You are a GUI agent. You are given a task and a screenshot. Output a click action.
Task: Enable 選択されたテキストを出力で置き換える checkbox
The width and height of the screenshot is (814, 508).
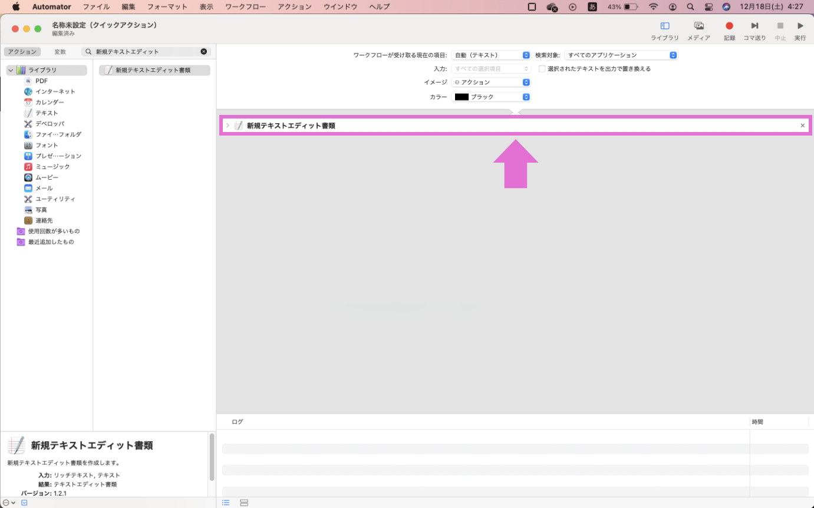tap(542, 68)
